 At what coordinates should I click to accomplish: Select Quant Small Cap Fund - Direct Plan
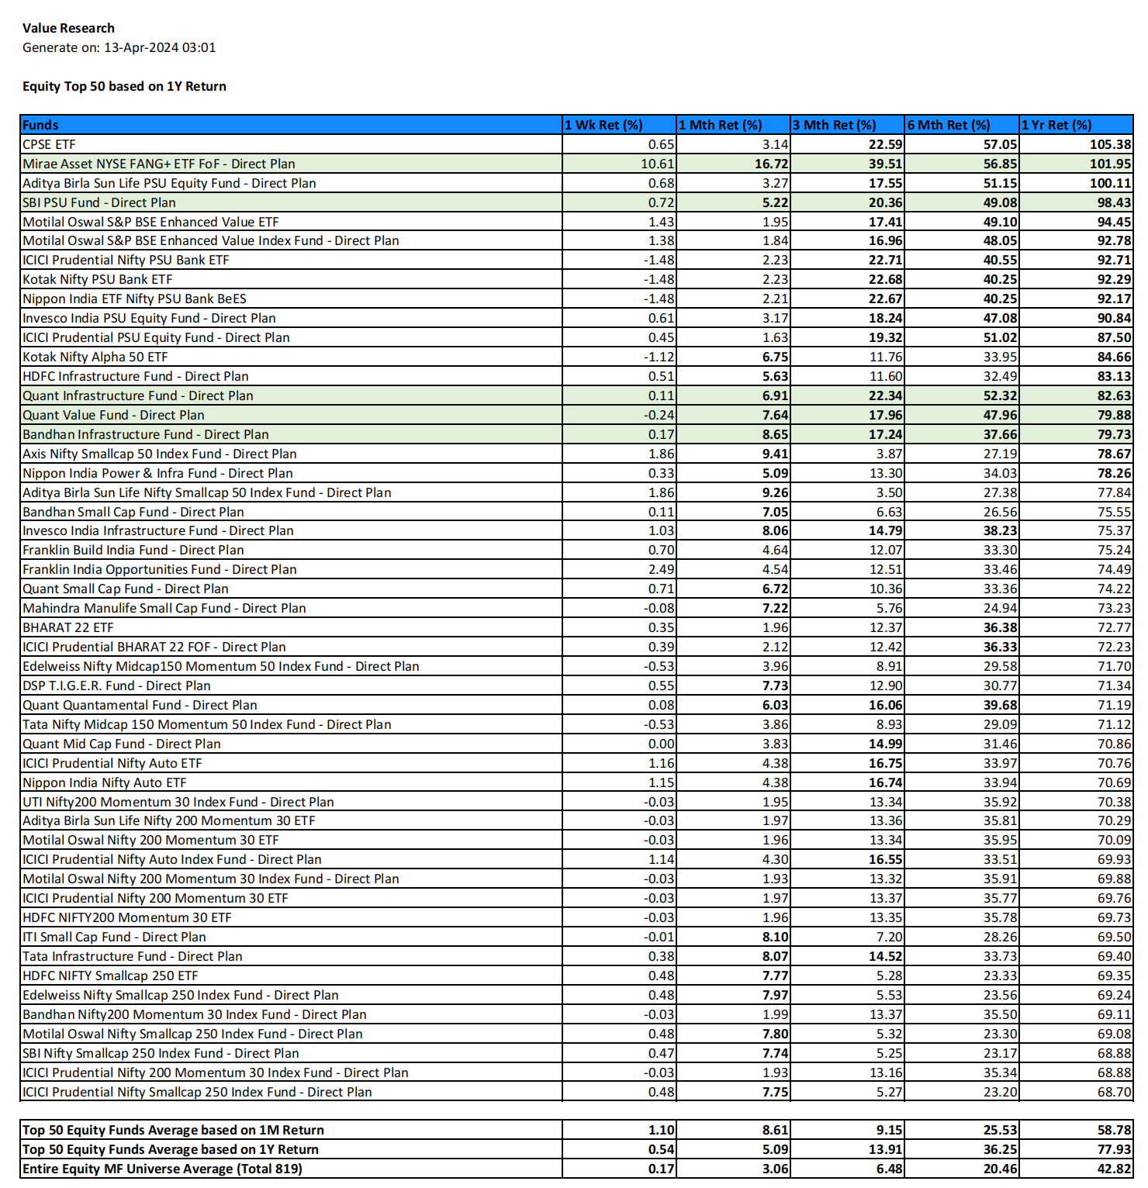pyautogui.click(x=126, y=589)
